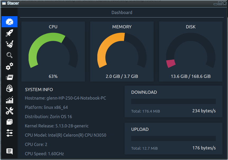Open Resources via bar chart icon
This screenshot has height=160, width=228.
pos(10,100)
